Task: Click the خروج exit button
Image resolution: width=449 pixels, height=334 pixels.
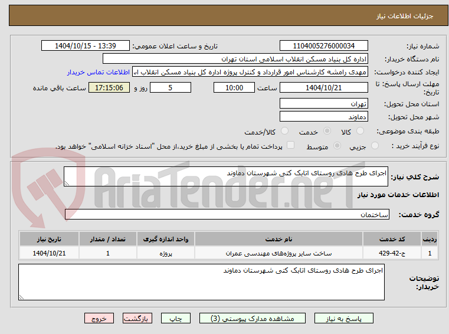Action: 99,318
